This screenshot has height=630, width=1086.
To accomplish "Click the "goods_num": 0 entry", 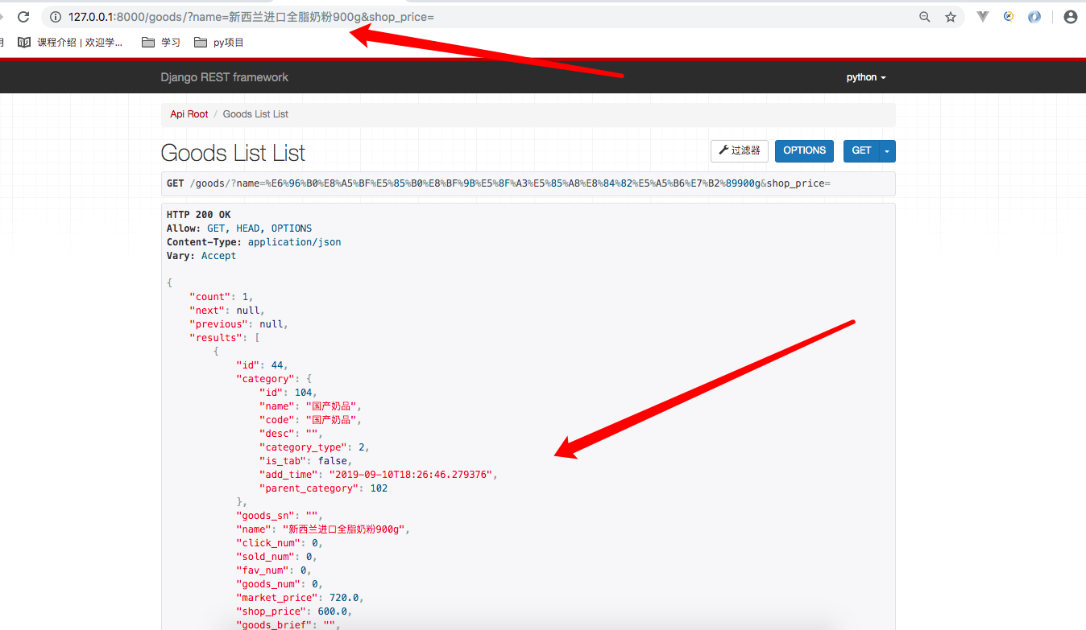I will [x=280, y=584].
